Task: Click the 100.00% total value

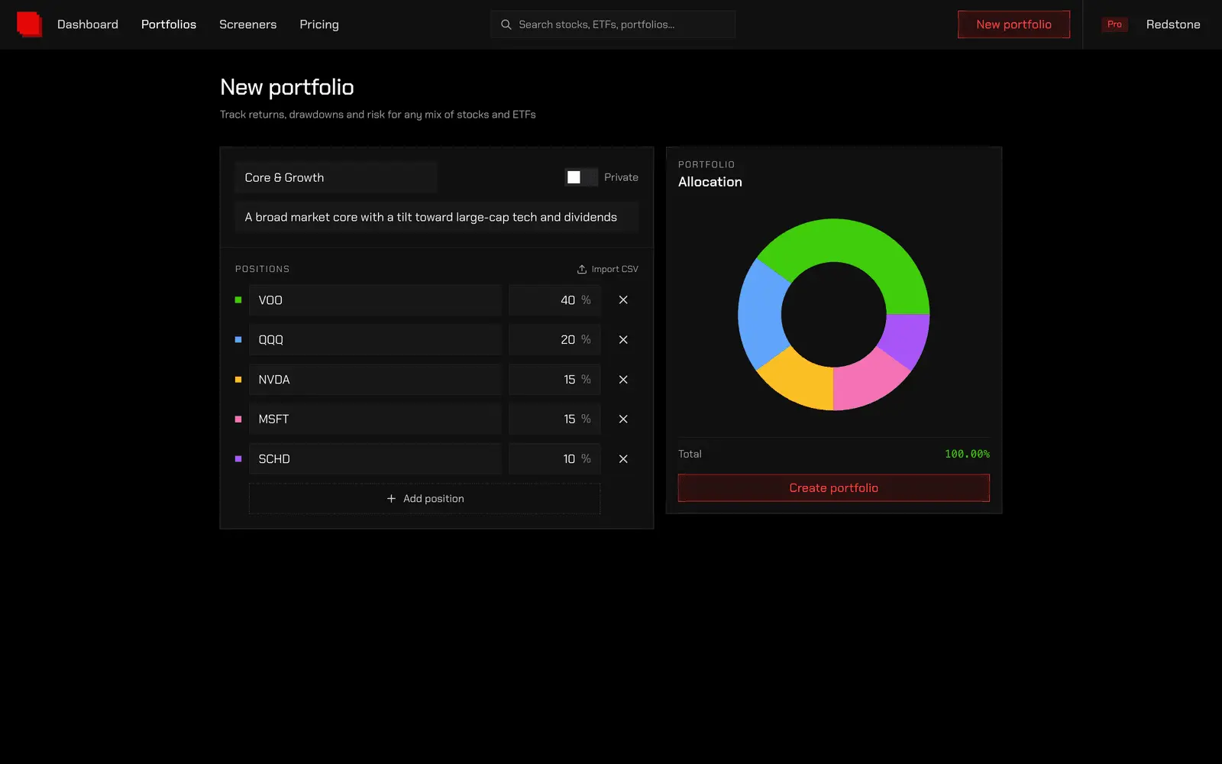Action: coord(967,454)
